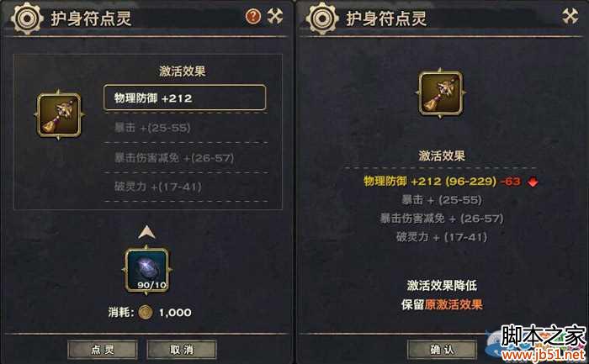Select the 暴击 +(25-55) effect row
The height and width of the screenshot is (364, 589).
coord(186,128)
